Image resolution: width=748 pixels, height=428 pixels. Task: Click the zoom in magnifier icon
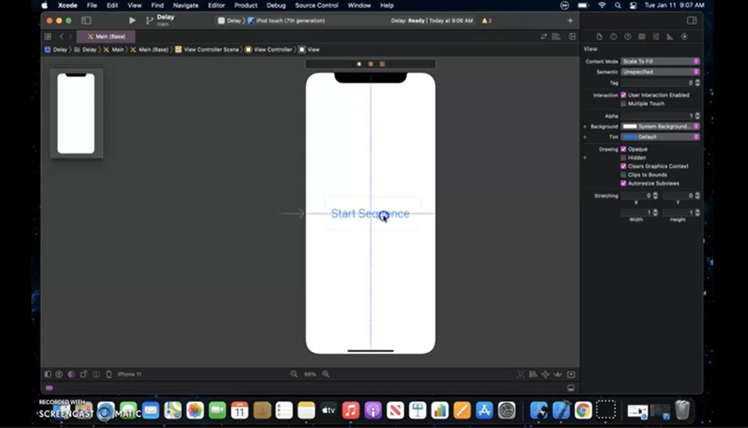pyautogui.click(x=326, y=374)
